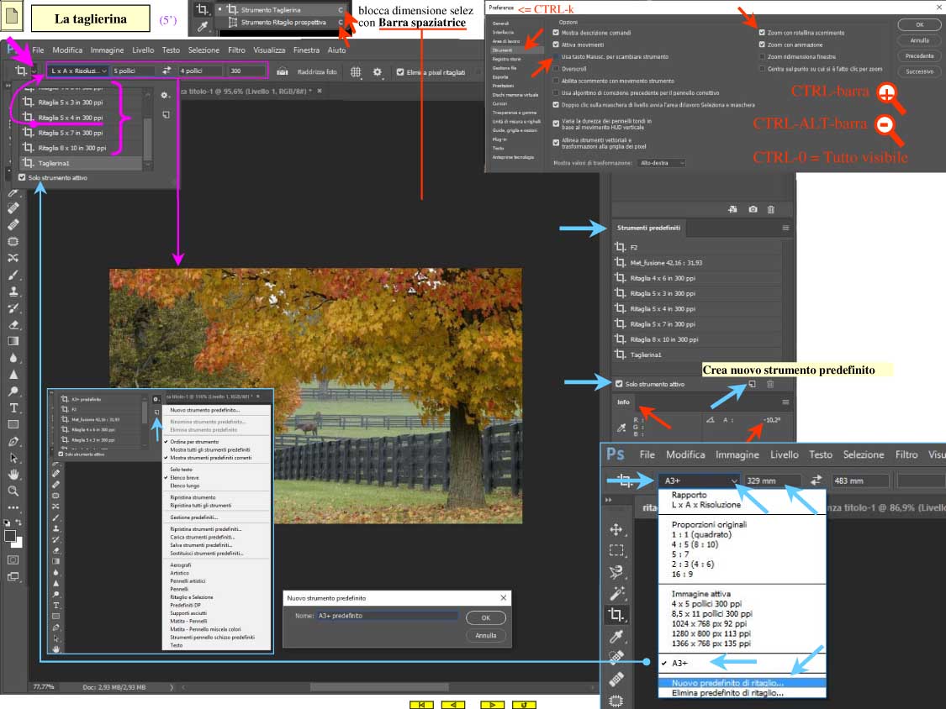Open the Strumenti predefiniti panel menu icon
Viewport: 946px width, 709px height.
tap(785, 228)
